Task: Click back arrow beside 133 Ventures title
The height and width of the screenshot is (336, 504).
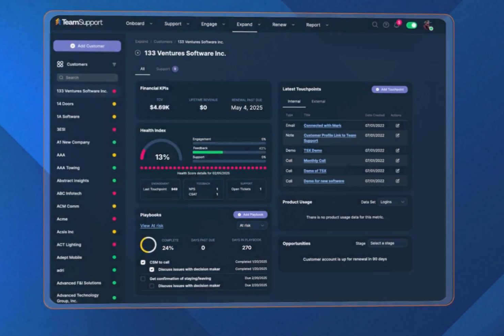Action: click(x=138, y=53)
